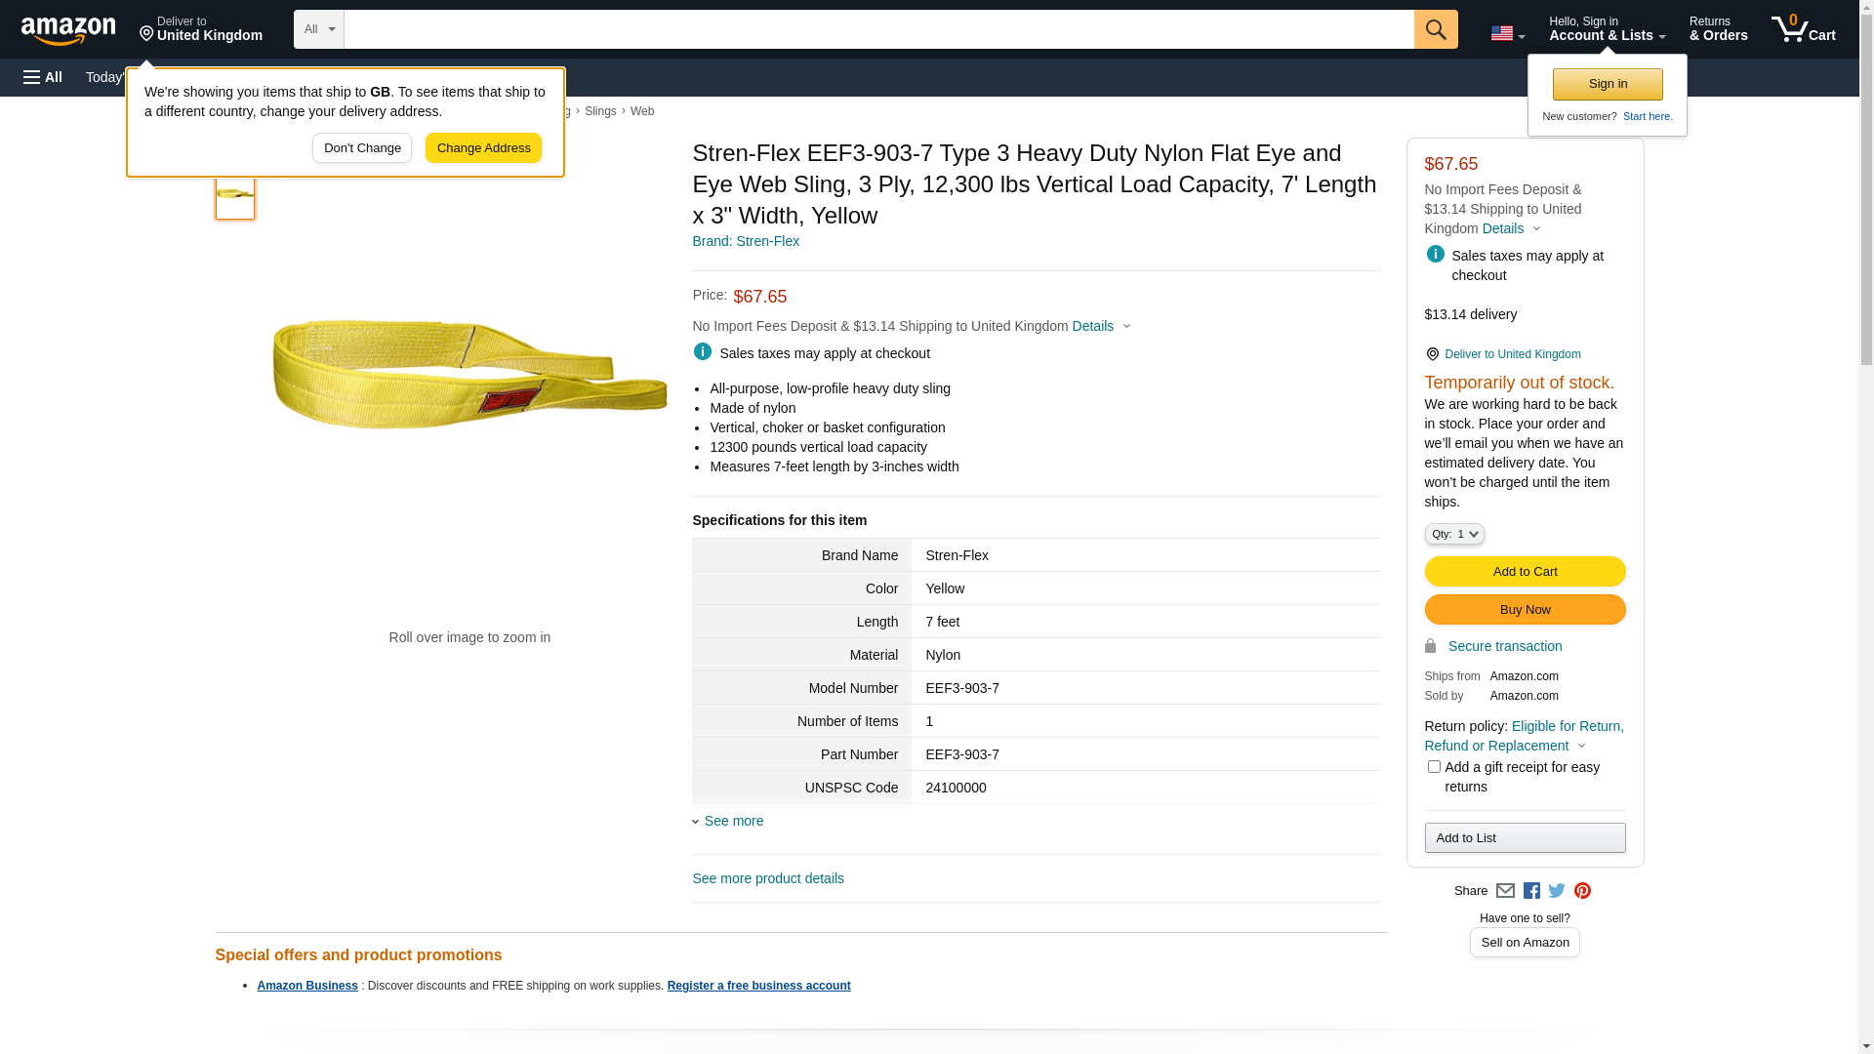Expand See more specifications
Screen dimensions: 1874x1054
pyautogui.click(x=733, y=821)
